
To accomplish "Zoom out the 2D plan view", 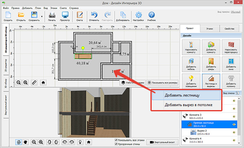I will [19, 82].
